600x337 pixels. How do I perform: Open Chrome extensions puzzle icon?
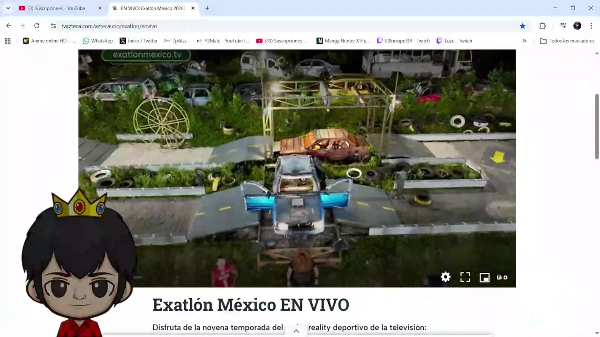click(x=542, y=26)
